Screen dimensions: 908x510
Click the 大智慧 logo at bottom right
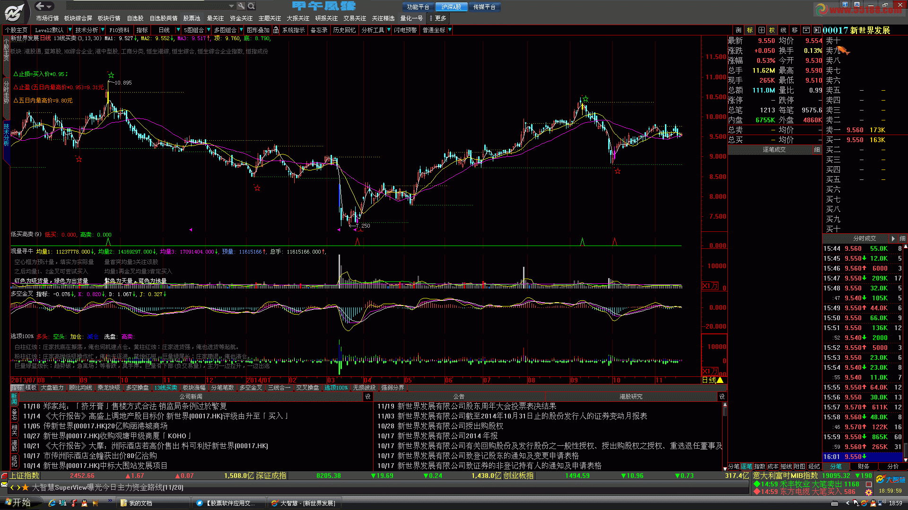tap(891, 480)
